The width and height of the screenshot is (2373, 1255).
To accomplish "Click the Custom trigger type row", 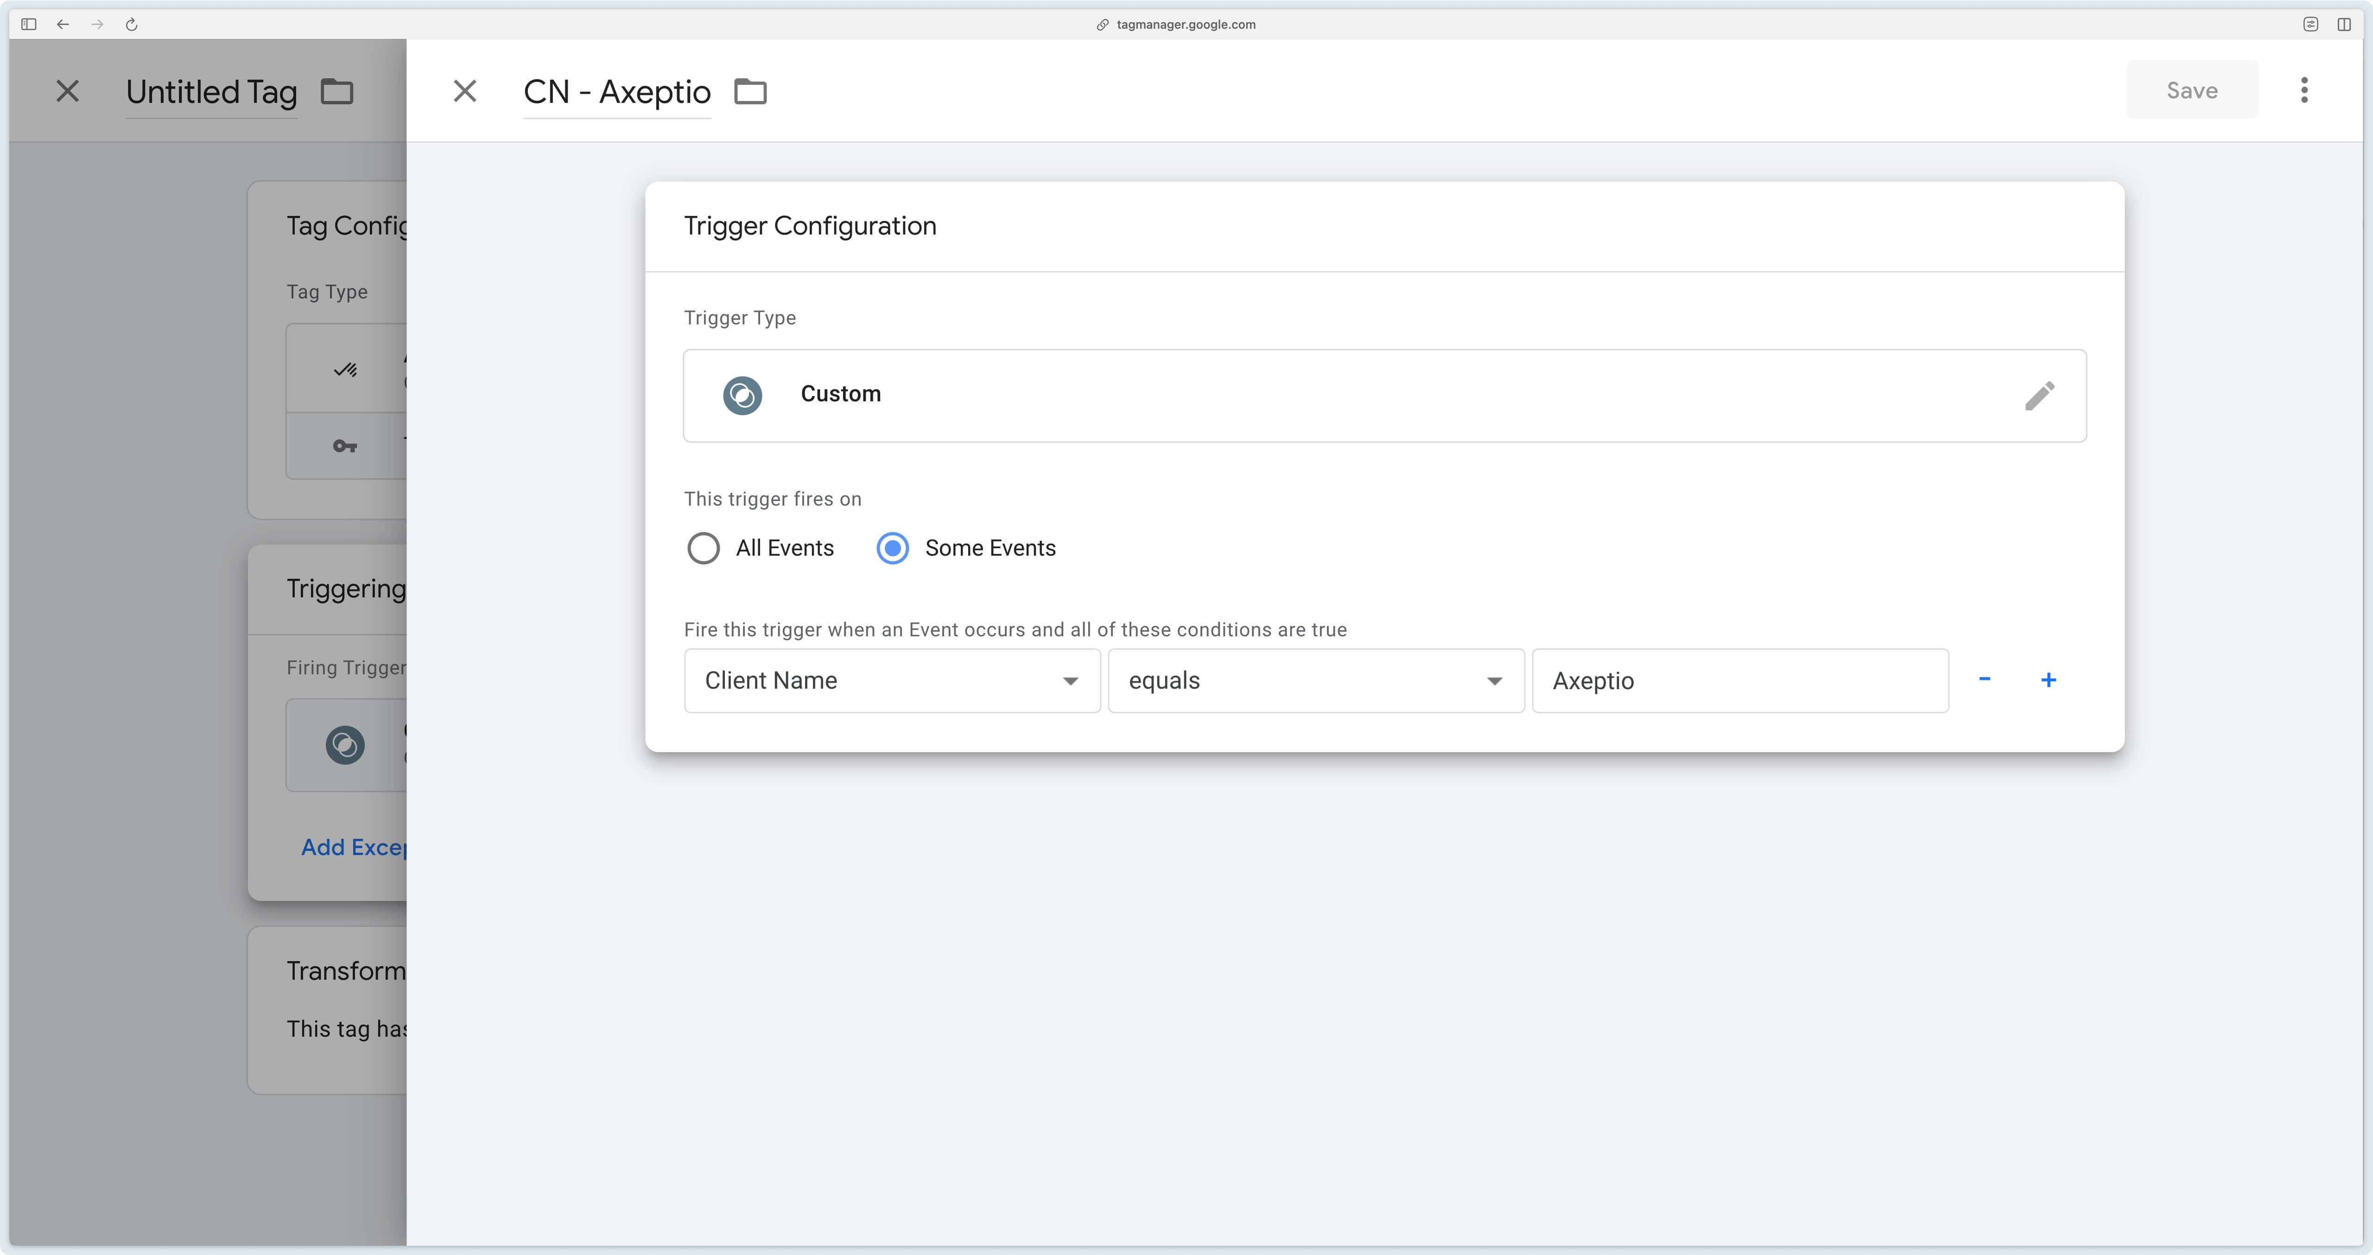I will click(x=1384, y=395).
